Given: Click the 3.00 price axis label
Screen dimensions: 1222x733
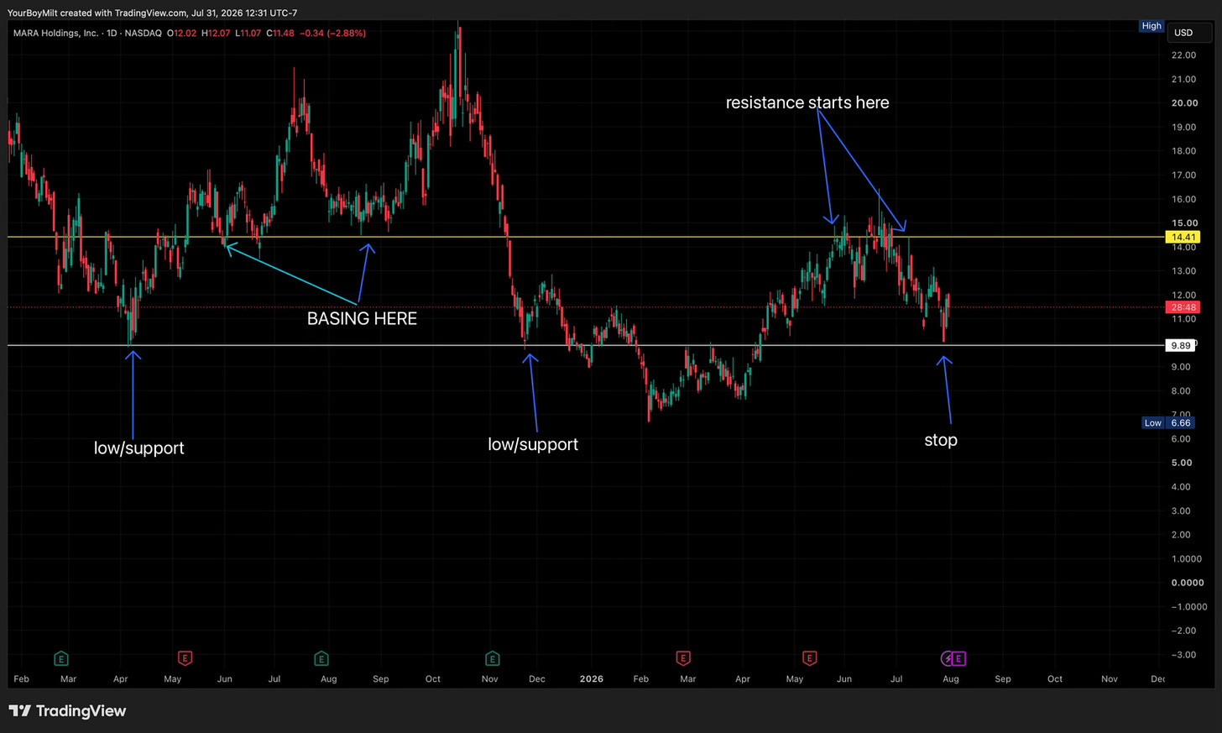Looking at the screenshot, I should [x=1181, y=510].
